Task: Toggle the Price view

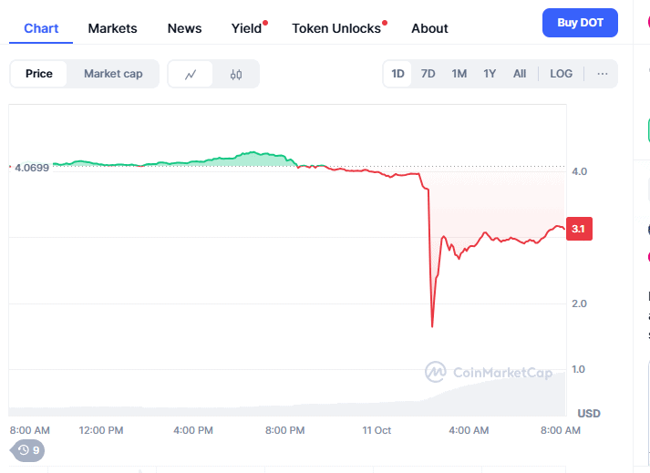Action: point(39,74)
